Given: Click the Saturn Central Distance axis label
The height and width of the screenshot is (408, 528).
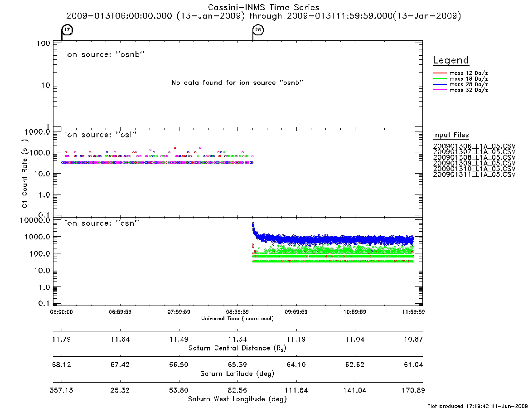Looking at the screenshot, I should point(237,348).
